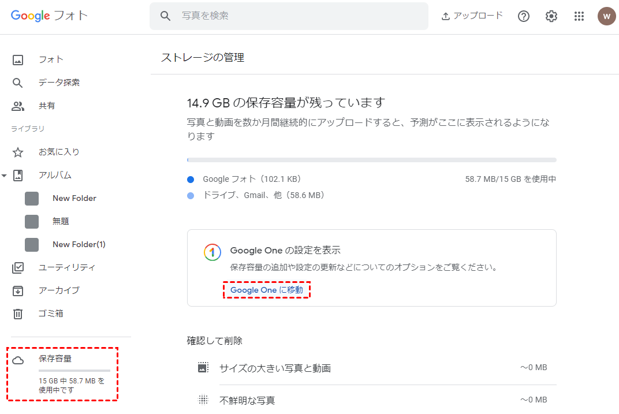Click the 写真を検索 search field
Viewport: 619px width, 414px height.
(300, 16)
